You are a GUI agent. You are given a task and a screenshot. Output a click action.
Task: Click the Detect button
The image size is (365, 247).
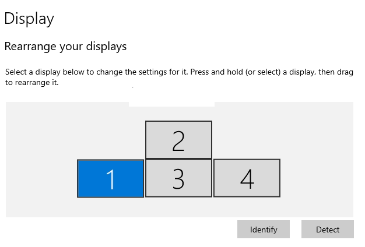click(328, 230)
